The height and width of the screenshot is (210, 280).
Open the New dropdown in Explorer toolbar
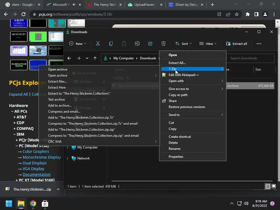77,43
